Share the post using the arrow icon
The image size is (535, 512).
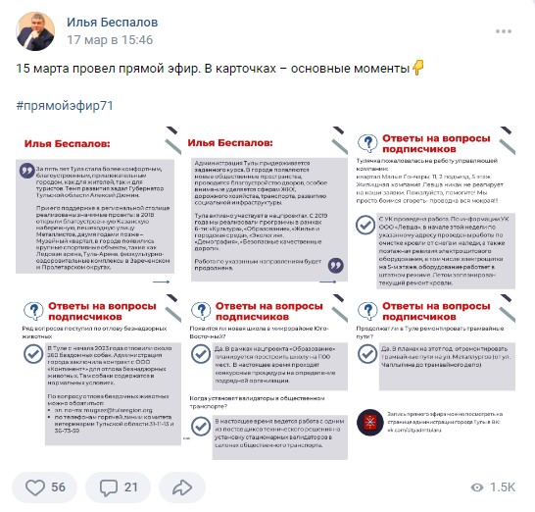[182, 487]
